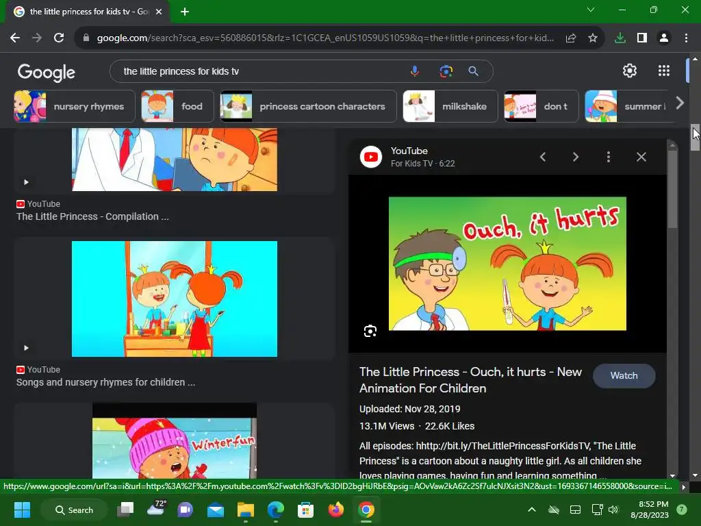Open the tab search chevron
701x526 pixels.
(x=591, y=10)
